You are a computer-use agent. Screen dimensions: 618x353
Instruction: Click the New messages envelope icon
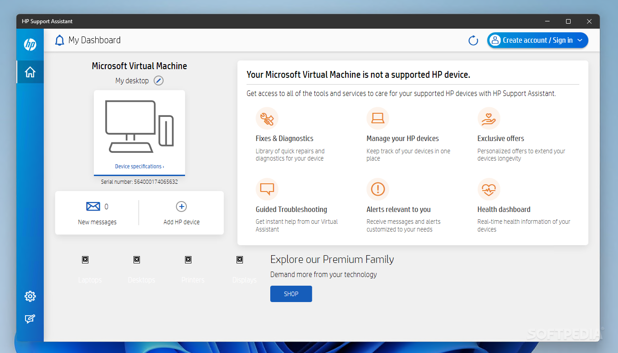[x=93, y=207]
